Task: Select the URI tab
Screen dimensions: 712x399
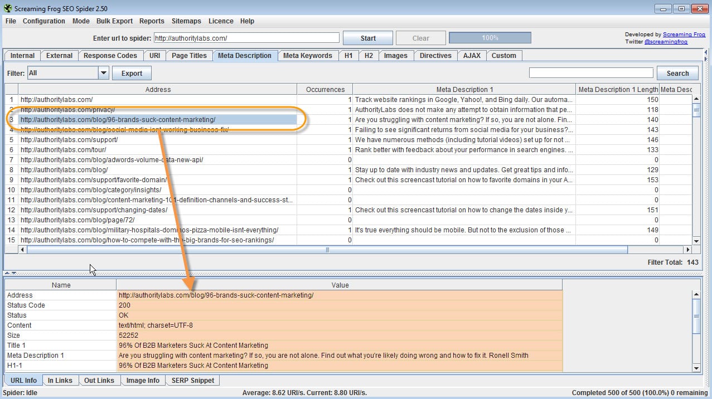Action: pos(154,56)
